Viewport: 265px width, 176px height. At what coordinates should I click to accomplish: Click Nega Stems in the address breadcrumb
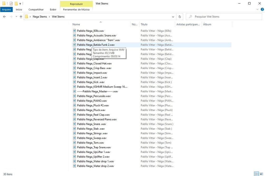[x=40, y=17]
